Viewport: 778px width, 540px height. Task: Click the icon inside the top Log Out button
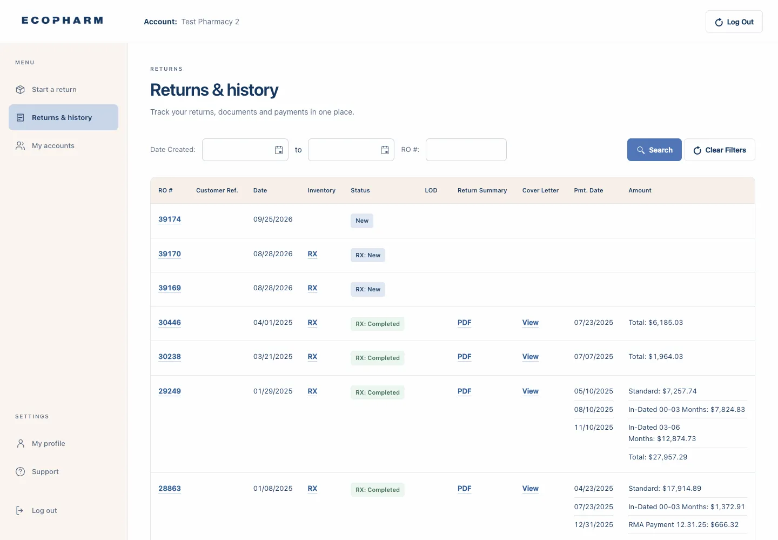(719, 22)
